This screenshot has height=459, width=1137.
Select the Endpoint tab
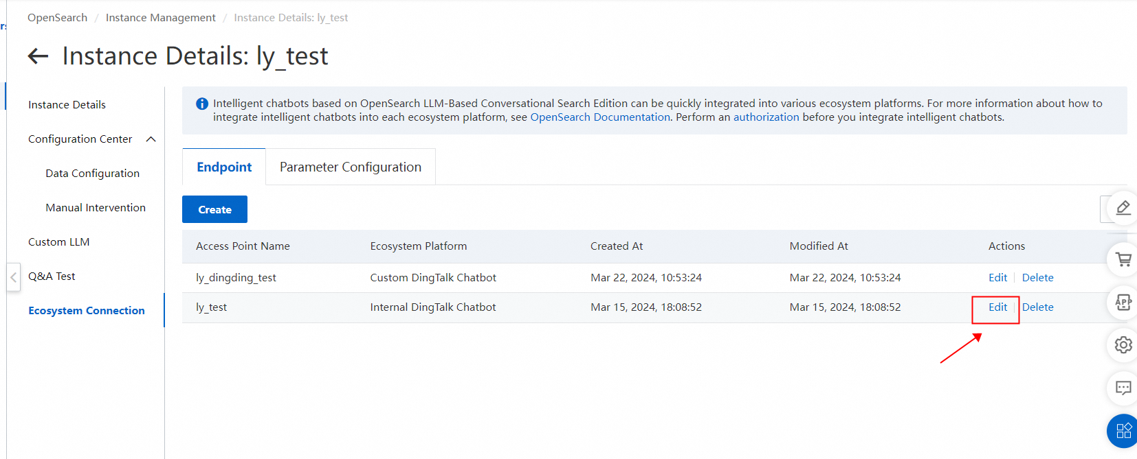(x=224, y=167)
